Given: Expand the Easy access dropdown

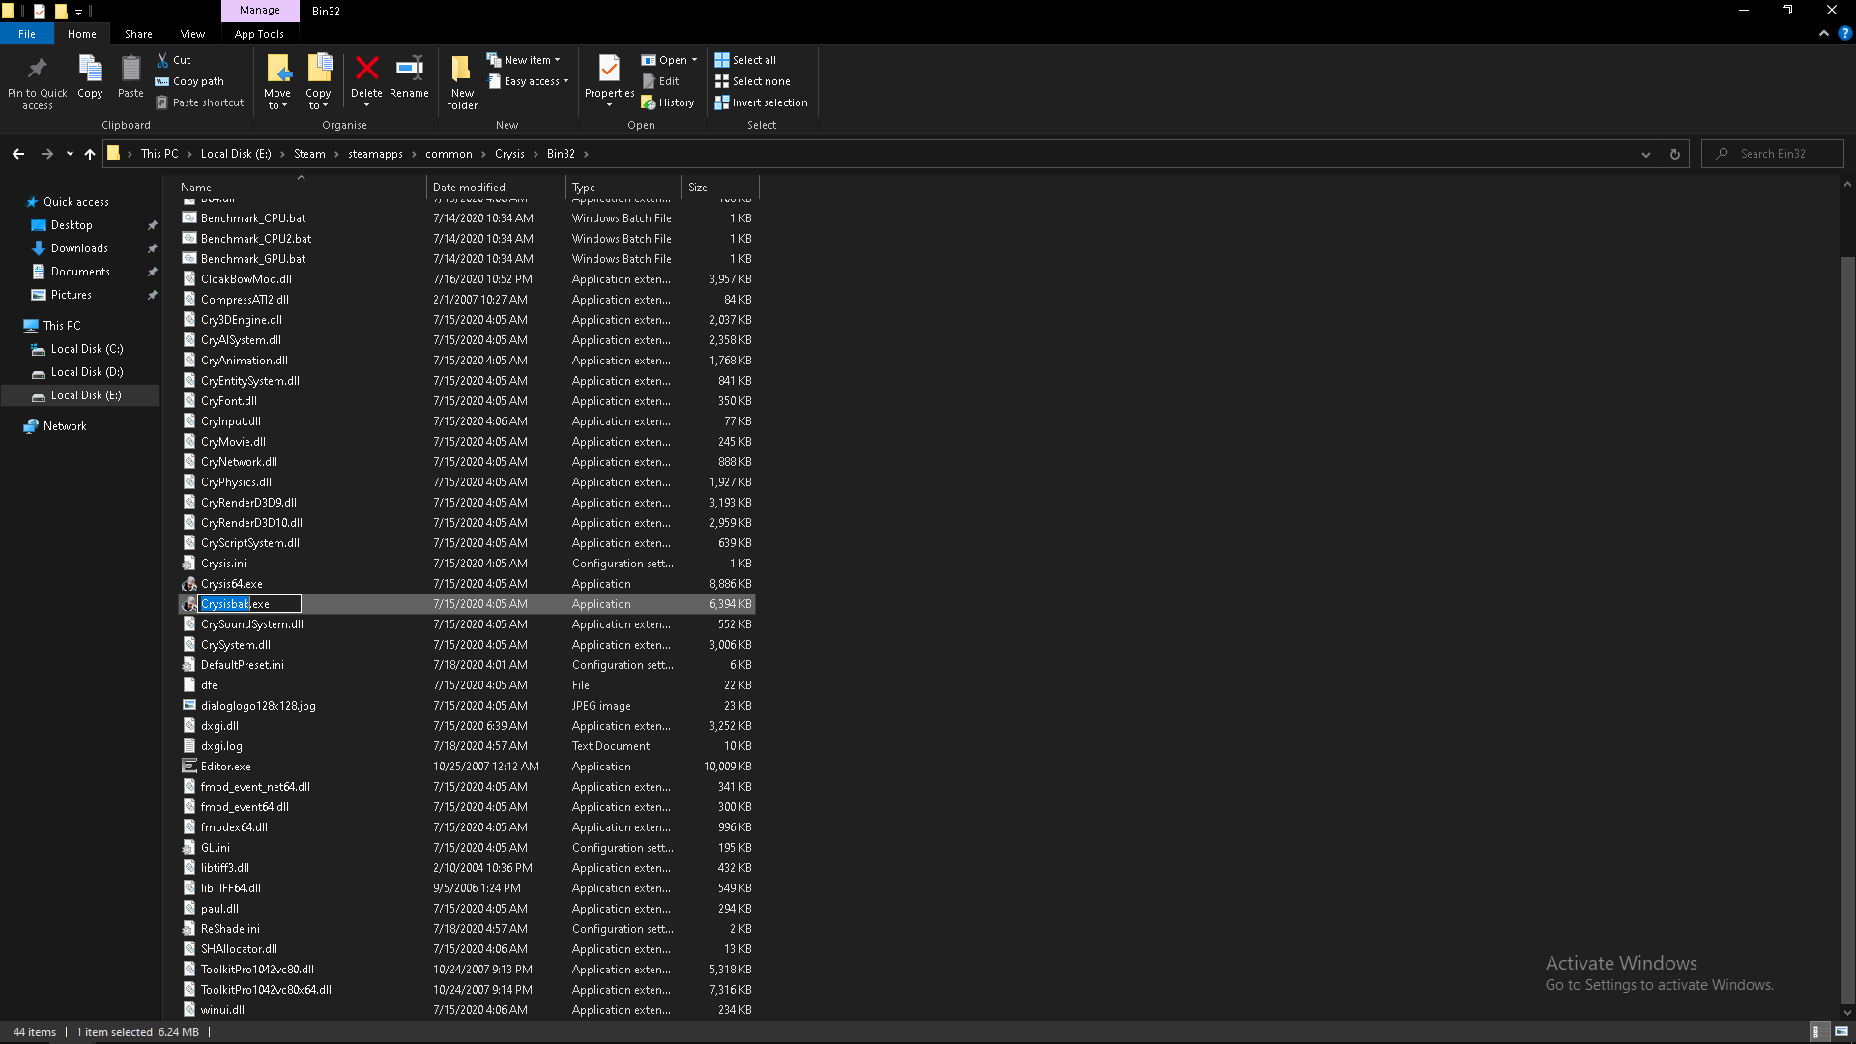Looking at the screenshot, I should pyautogui.click(x=529, y=81).
